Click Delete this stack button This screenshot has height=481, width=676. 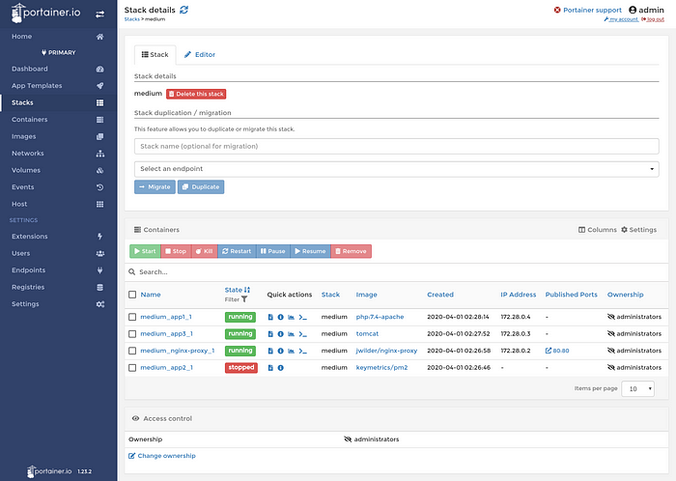(196, 94)
